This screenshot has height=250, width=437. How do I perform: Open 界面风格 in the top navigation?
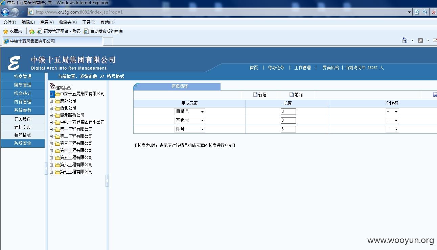pos(331,68)
